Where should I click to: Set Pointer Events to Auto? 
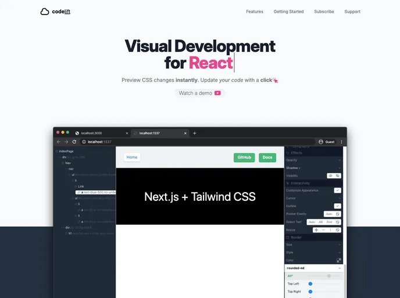tap(329, 214)
